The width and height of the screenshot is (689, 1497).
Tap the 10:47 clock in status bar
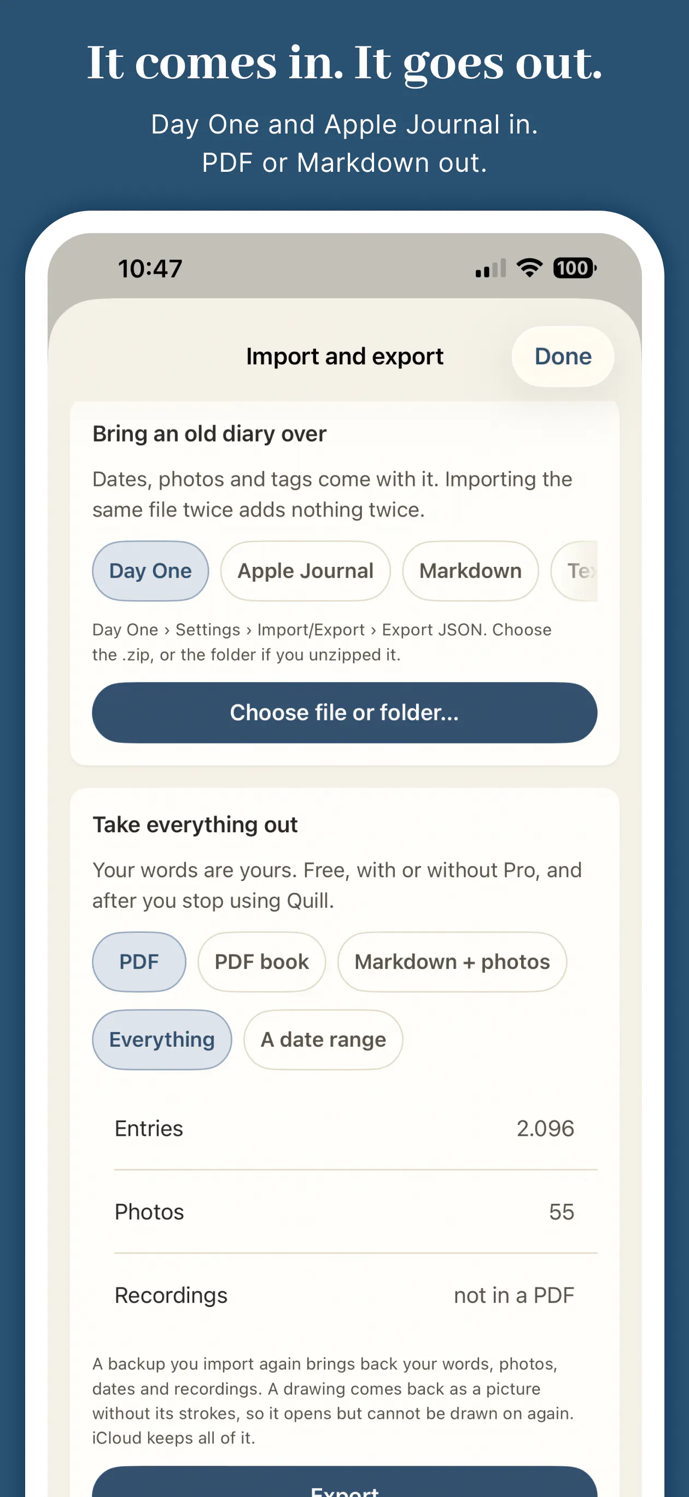pos(150,269)
